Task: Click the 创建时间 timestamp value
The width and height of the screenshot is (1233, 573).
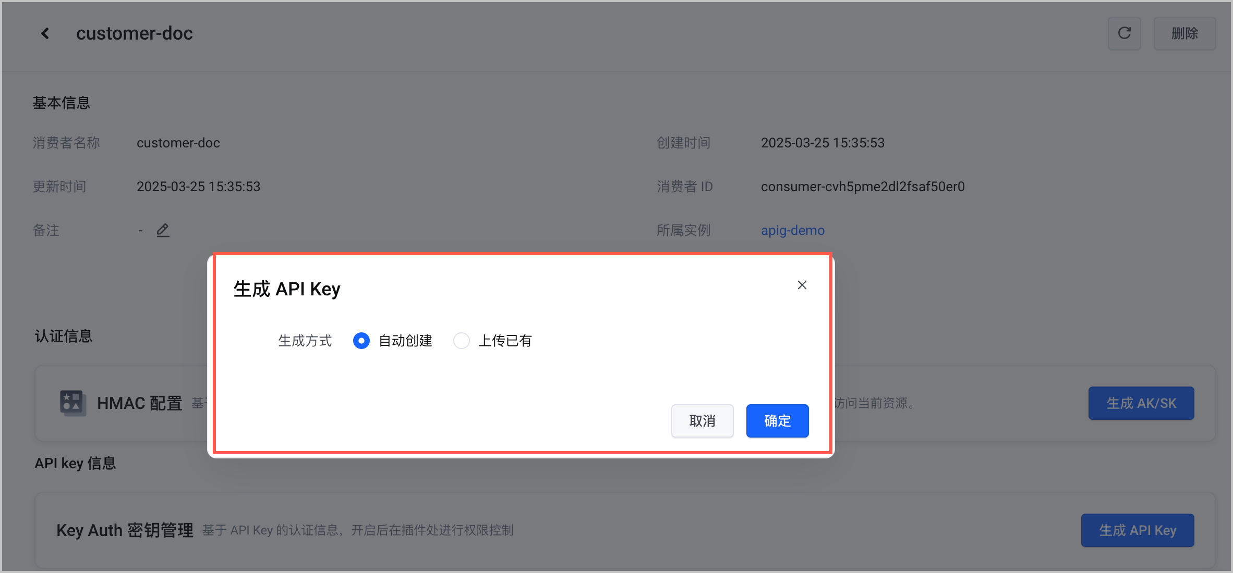Action: [823, 143]
